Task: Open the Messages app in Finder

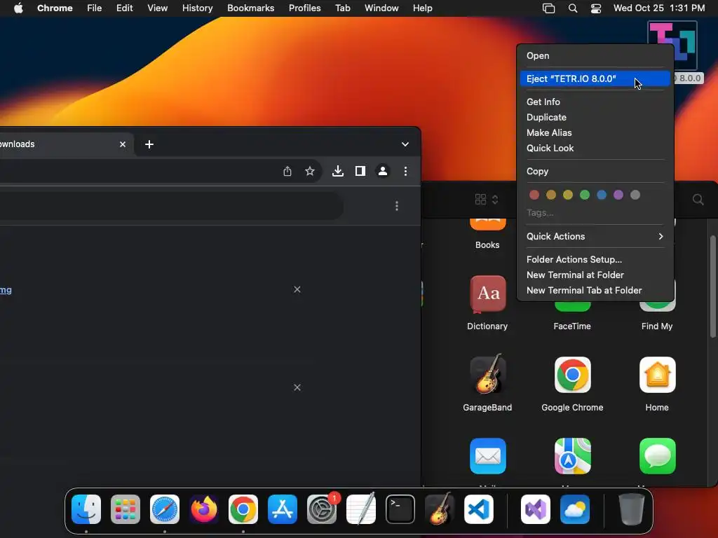Action: click(x=657, y=457)
